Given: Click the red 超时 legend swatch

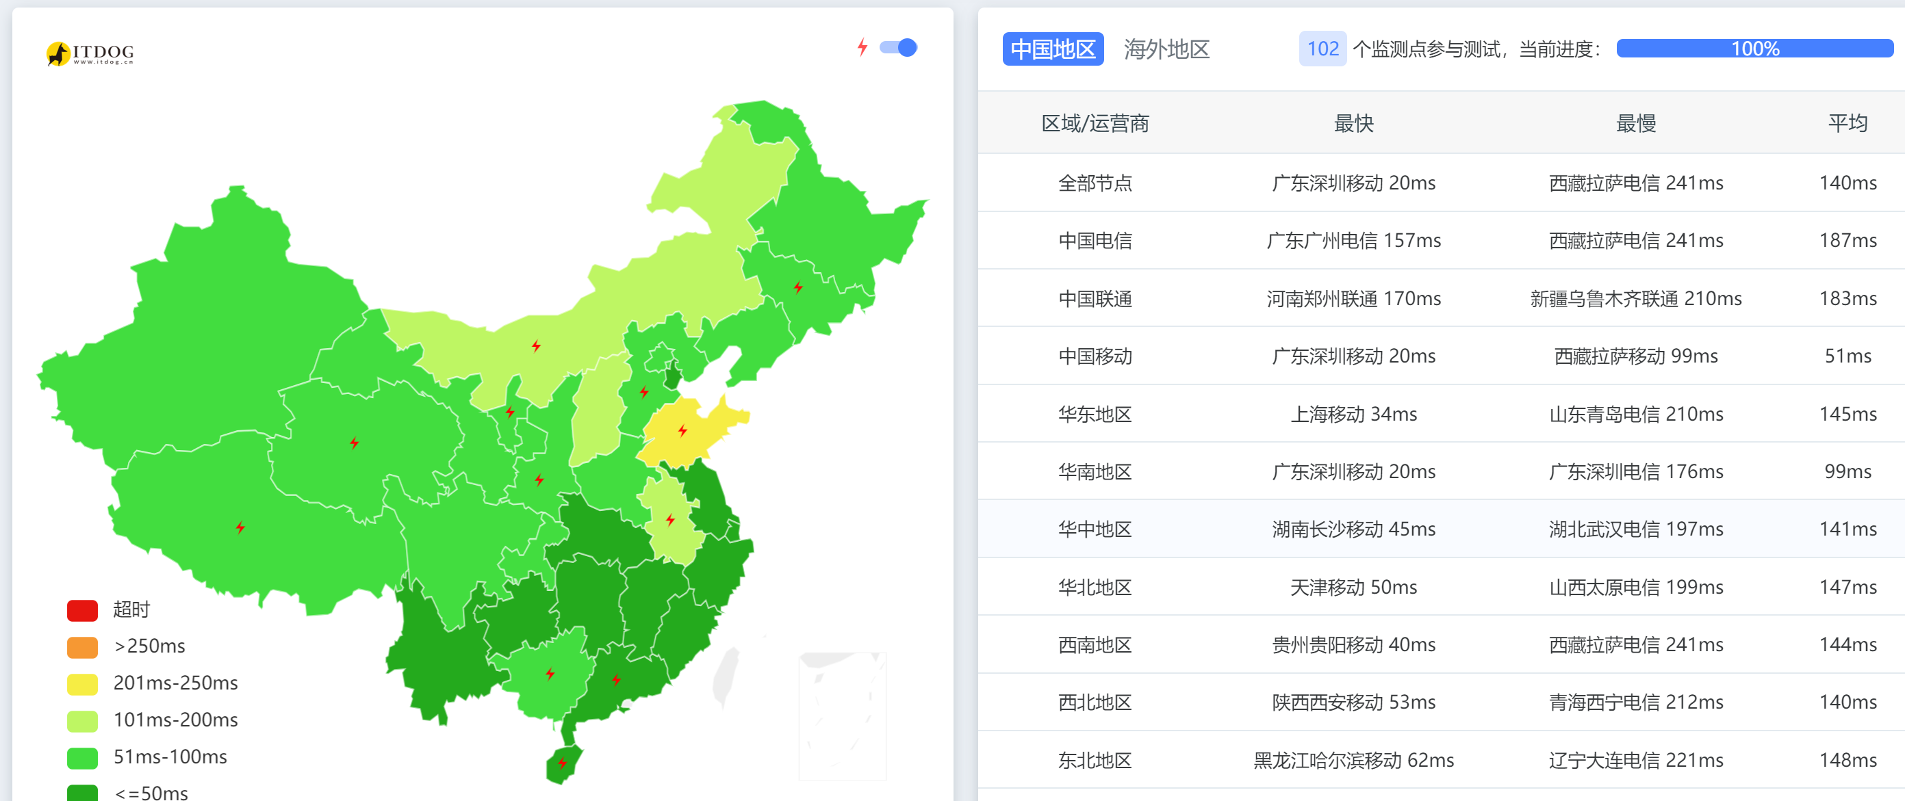Looking at the screenshot, I should pyautogui.click(x=82, y=609).
